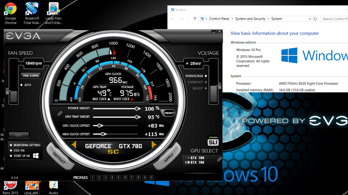This screenshot has width=348, height=195.
Task: Click Windows logo next to Start Up On
Action: [36, 156]
